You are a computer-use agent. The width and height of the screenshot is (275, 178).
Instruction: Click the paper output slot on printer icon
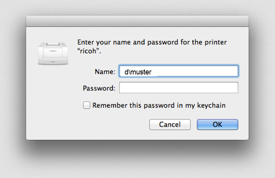(x=53, y=44)
